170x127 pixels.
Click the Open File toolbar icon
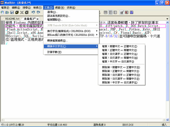point(8,13)
